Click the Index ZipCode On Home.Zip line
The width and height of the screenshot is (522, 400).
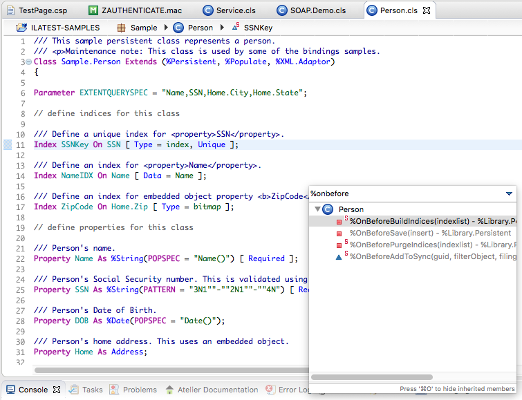(x=134, y=207)
